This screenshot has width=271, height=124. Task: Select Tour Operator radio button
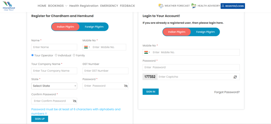(x=32, y=55)
